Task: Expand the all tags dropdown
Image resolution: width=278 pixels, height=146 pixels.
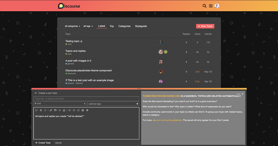Action: [x=88, y=26]
